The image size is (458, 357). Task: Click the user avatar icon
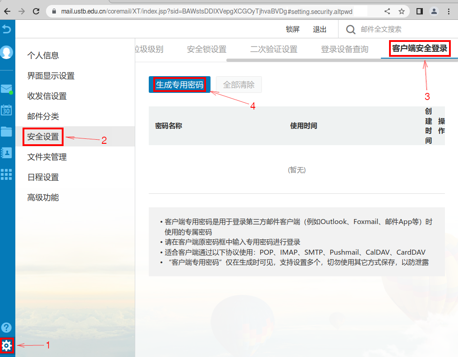pyautogui.click(x=7, y=52)
